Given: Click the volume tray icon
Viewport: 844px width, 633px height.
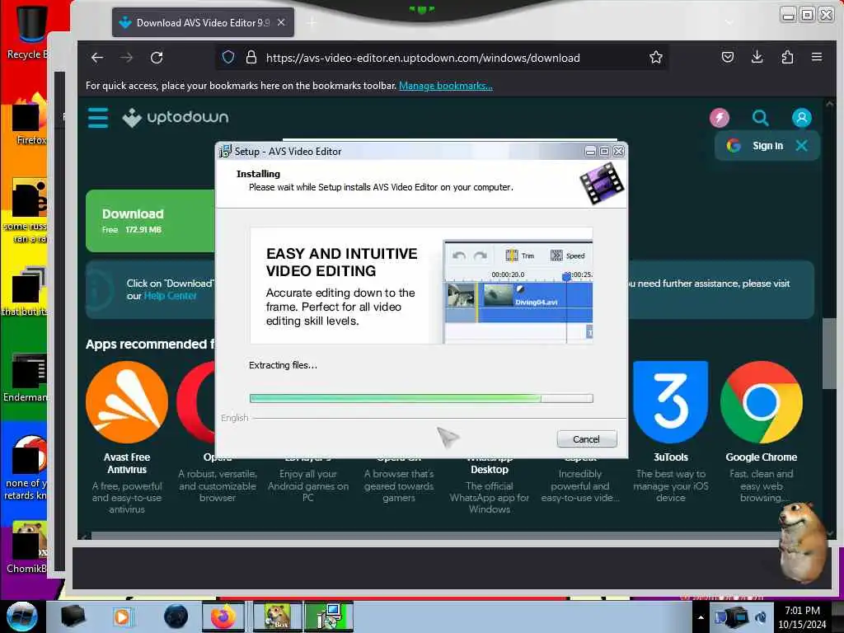Looking at the screenshot, I should pos(761,617).
